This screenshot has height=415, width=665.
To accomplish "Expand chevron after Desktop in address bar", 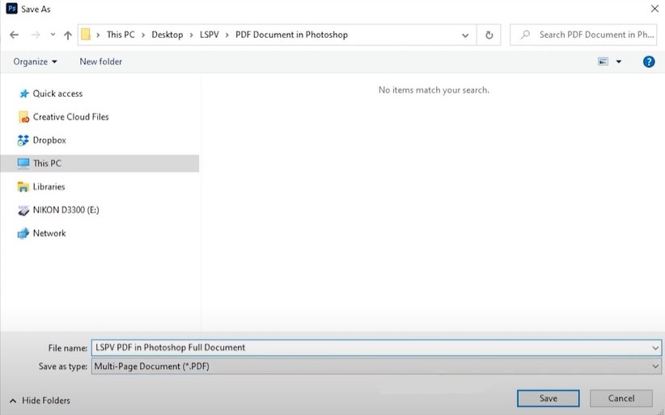I will pos(191,35).
